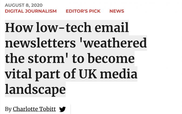Image resolution: width=182 pixels, height=114 pixels.
Task: Open the Digital Journalism category
Action: coord(31,11)
